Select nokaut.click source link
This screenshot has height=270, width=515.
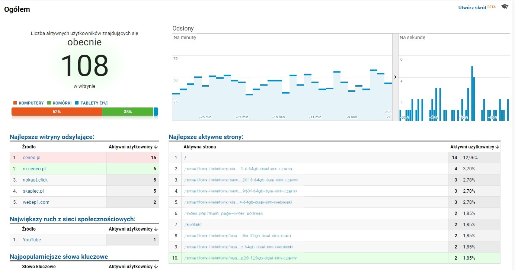click(35, 180)
